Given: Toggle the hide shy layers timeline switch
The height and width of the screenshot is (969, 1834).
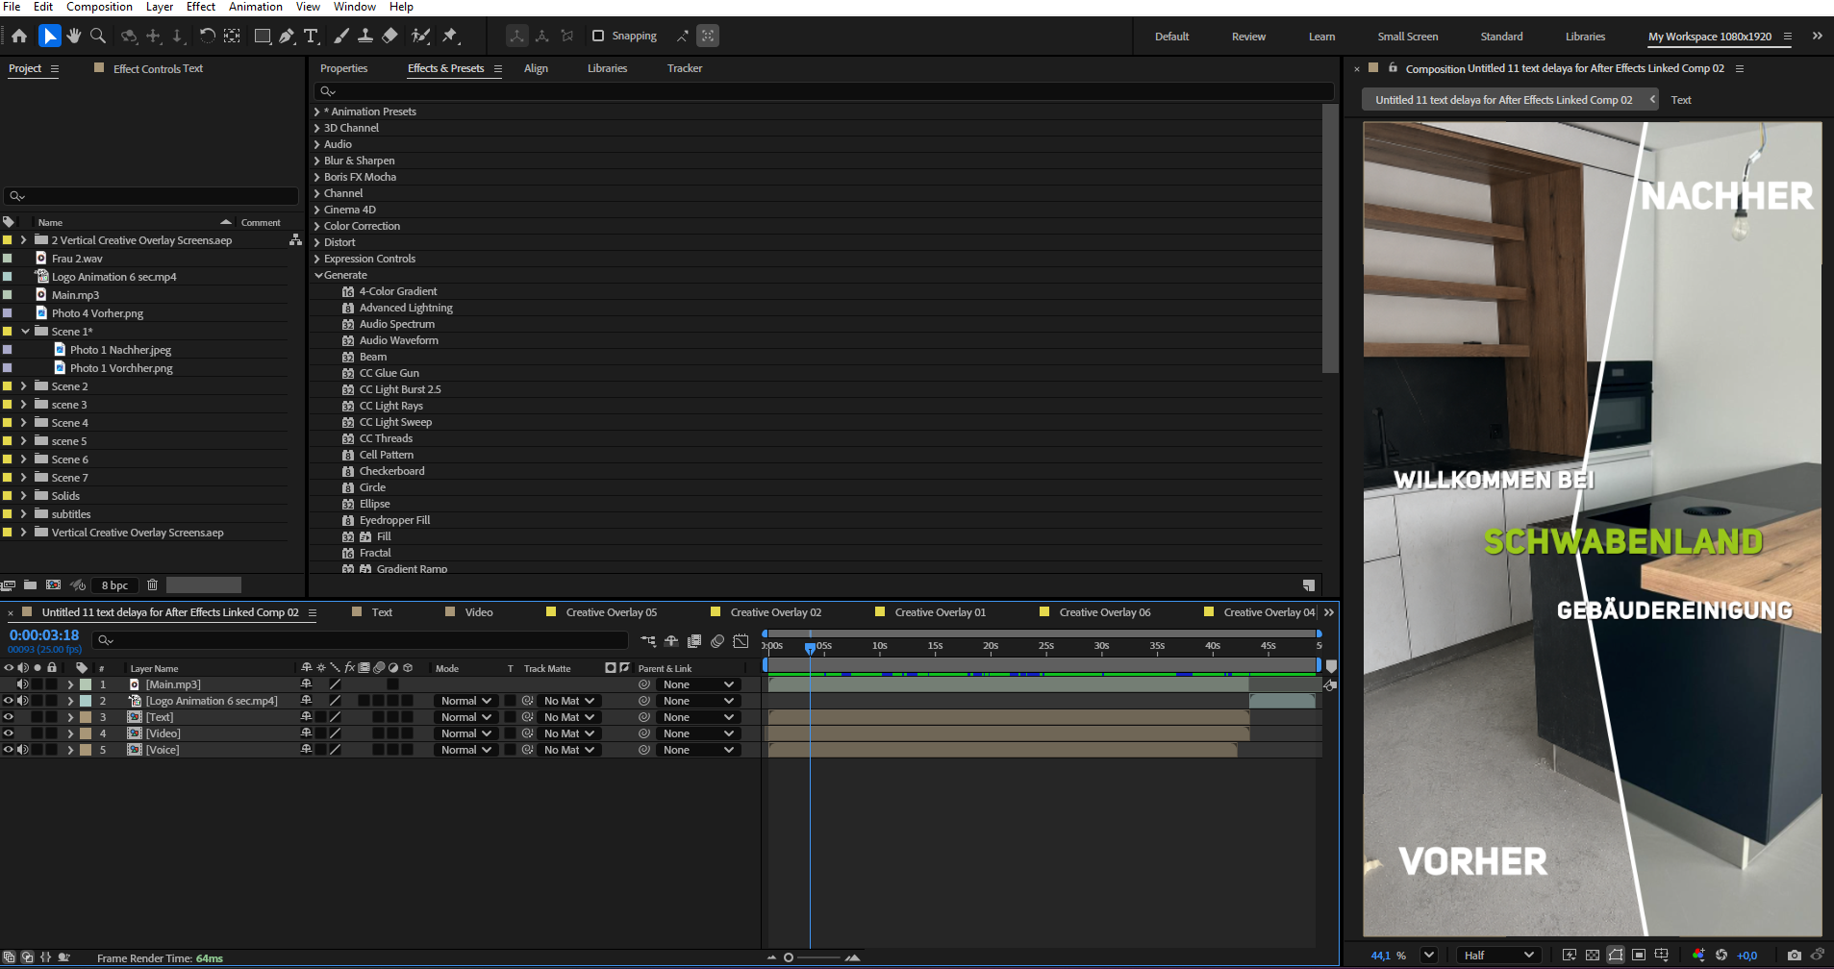Looking at the screenshot, I should click(x=671, y=640).
